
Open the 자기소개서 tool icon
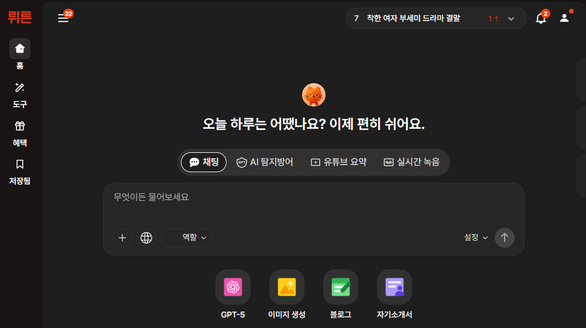(395, 287)
